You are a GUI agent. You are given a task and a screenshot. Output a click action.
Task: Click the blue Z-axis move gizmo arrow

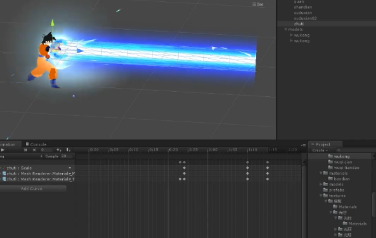tap(80, 51)
